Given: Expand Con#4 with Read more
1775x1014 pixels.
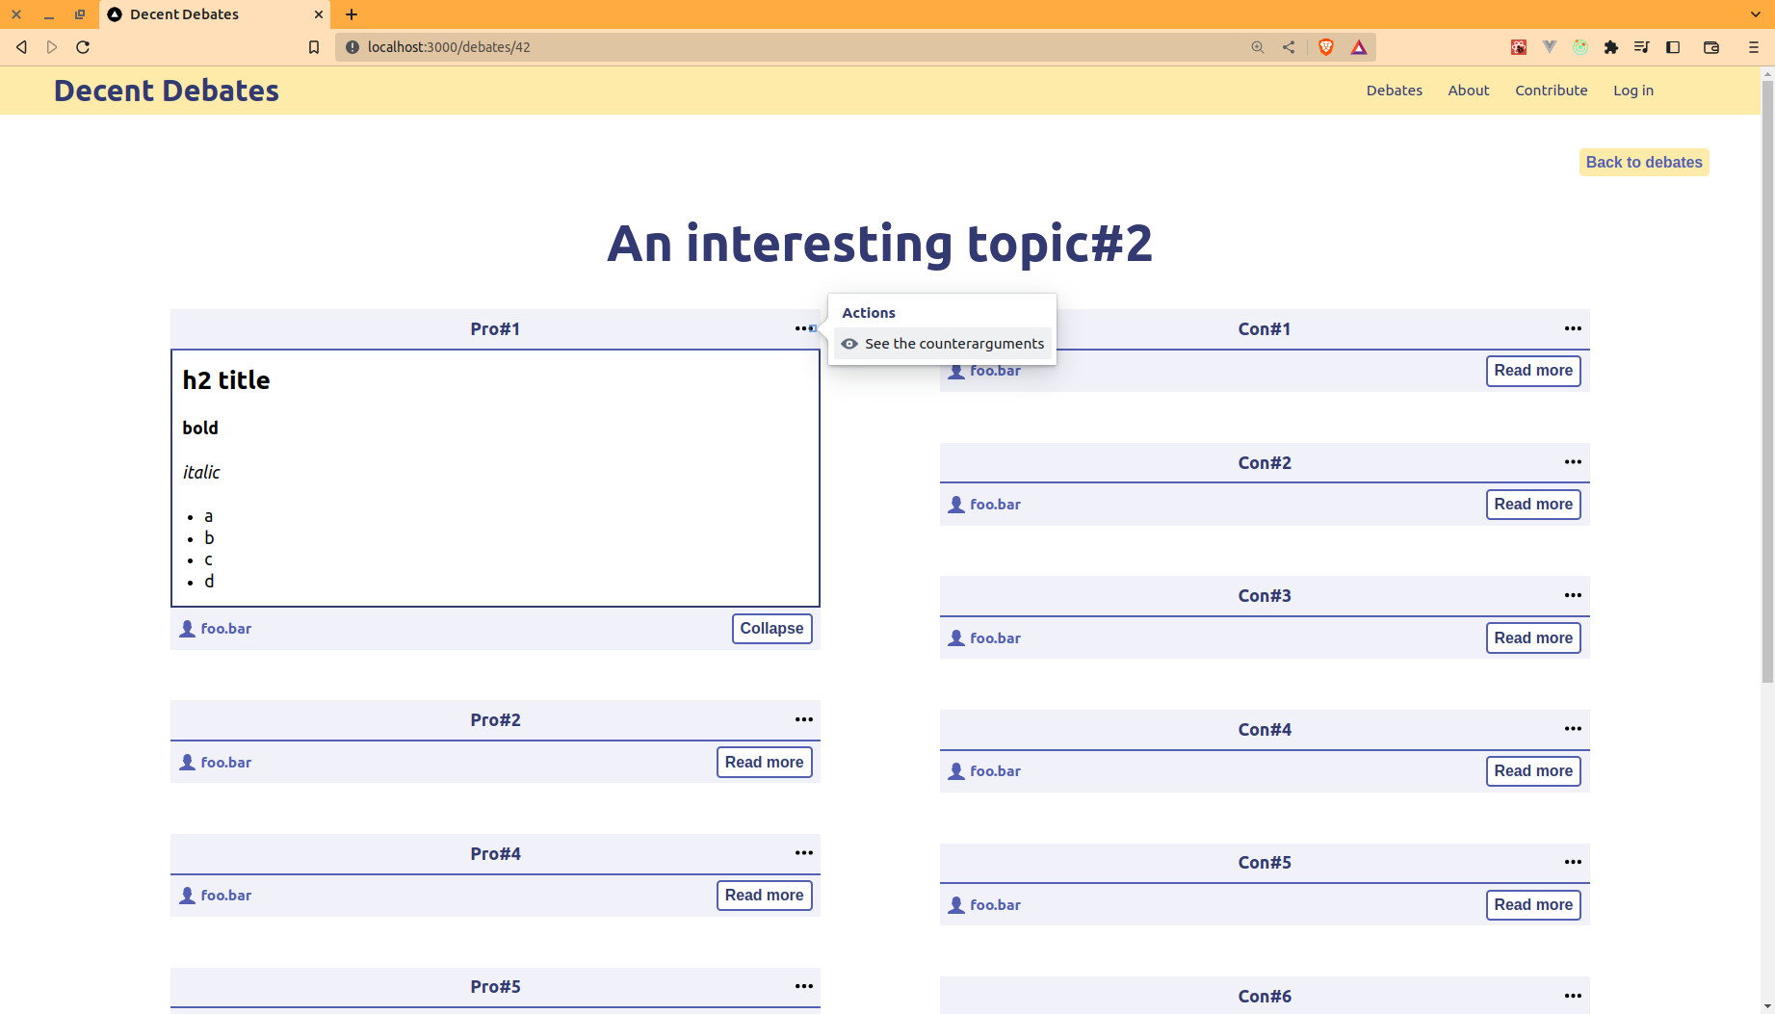Looking at the screenshot, I should pyautogui.click(x=1533, y=770).
